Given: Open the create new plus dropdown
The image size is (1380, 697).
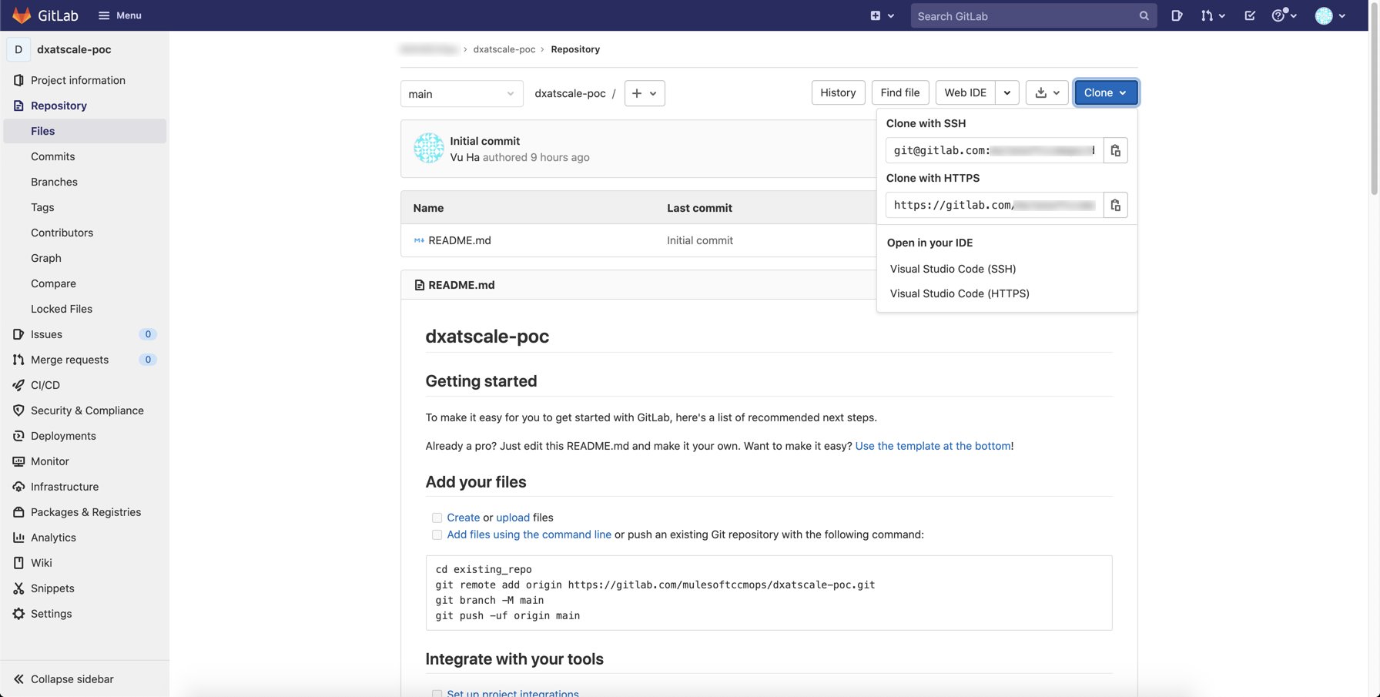Looking at the screenshot, I should click(x=882, y=15).
